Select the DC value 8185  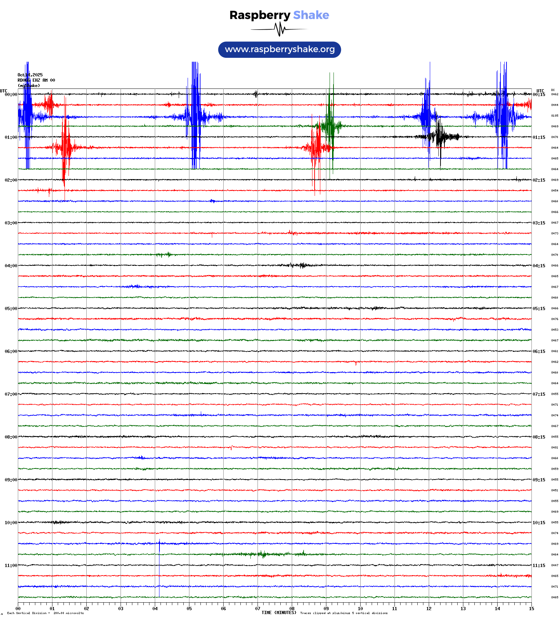pyautogui.click(x=555, y=116)
